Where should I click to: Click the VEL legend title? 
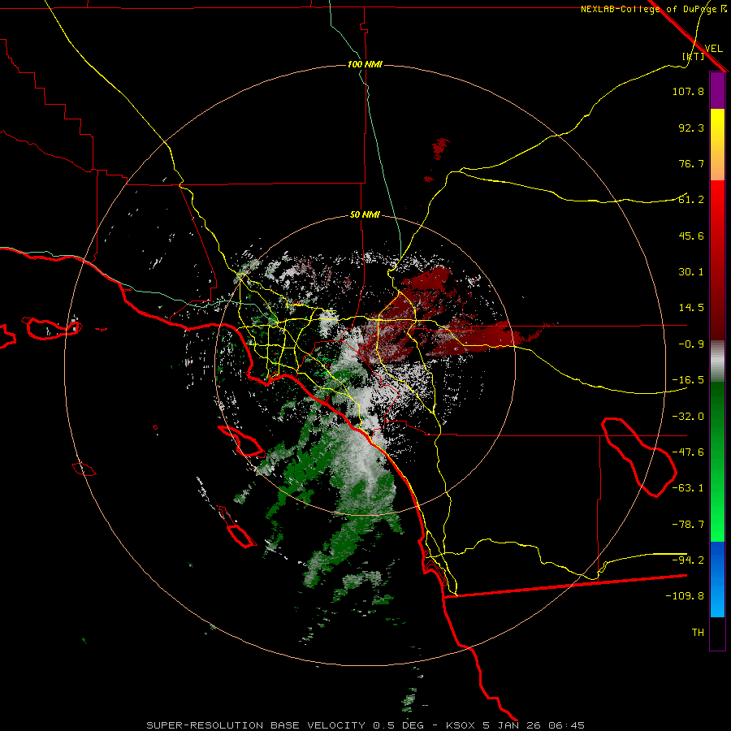(x=713, y=49)
